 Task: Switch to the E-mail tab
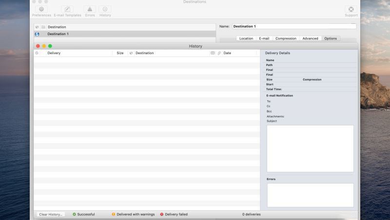point(264,38)
